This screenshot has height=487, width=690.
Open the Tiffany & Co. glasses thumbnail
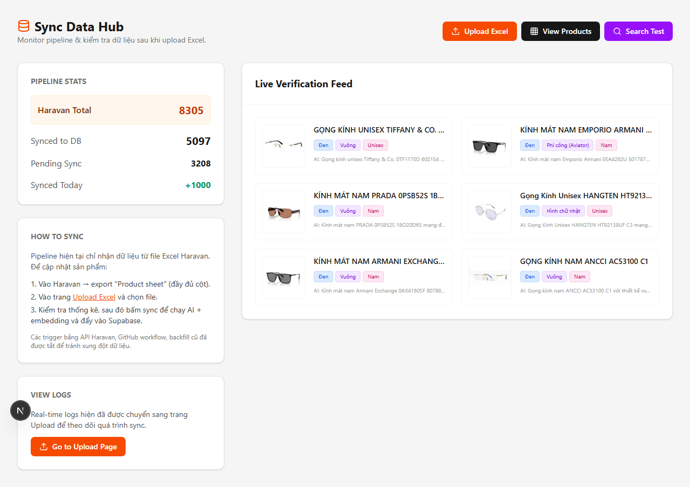pos(284,146)
